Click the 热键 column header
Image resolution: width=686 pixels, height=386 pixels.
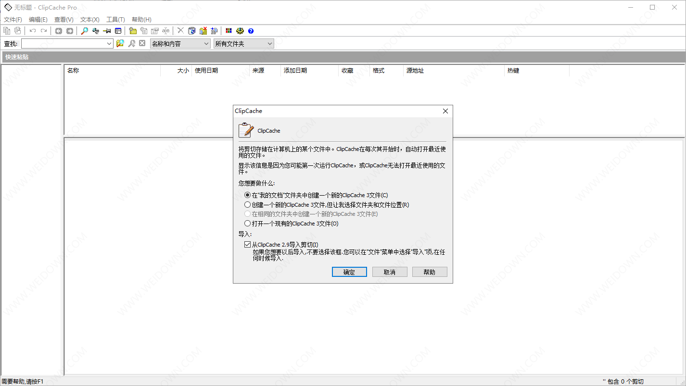(x=537, y=71)
